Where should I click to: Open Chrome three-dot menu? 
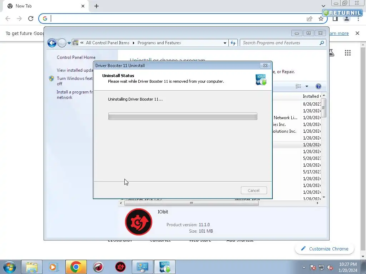358,19
